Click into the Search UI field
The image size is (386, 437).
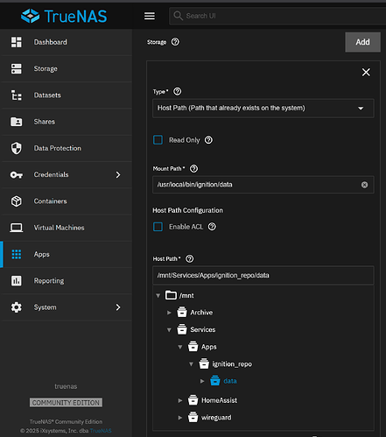click(x=277, y=16)
